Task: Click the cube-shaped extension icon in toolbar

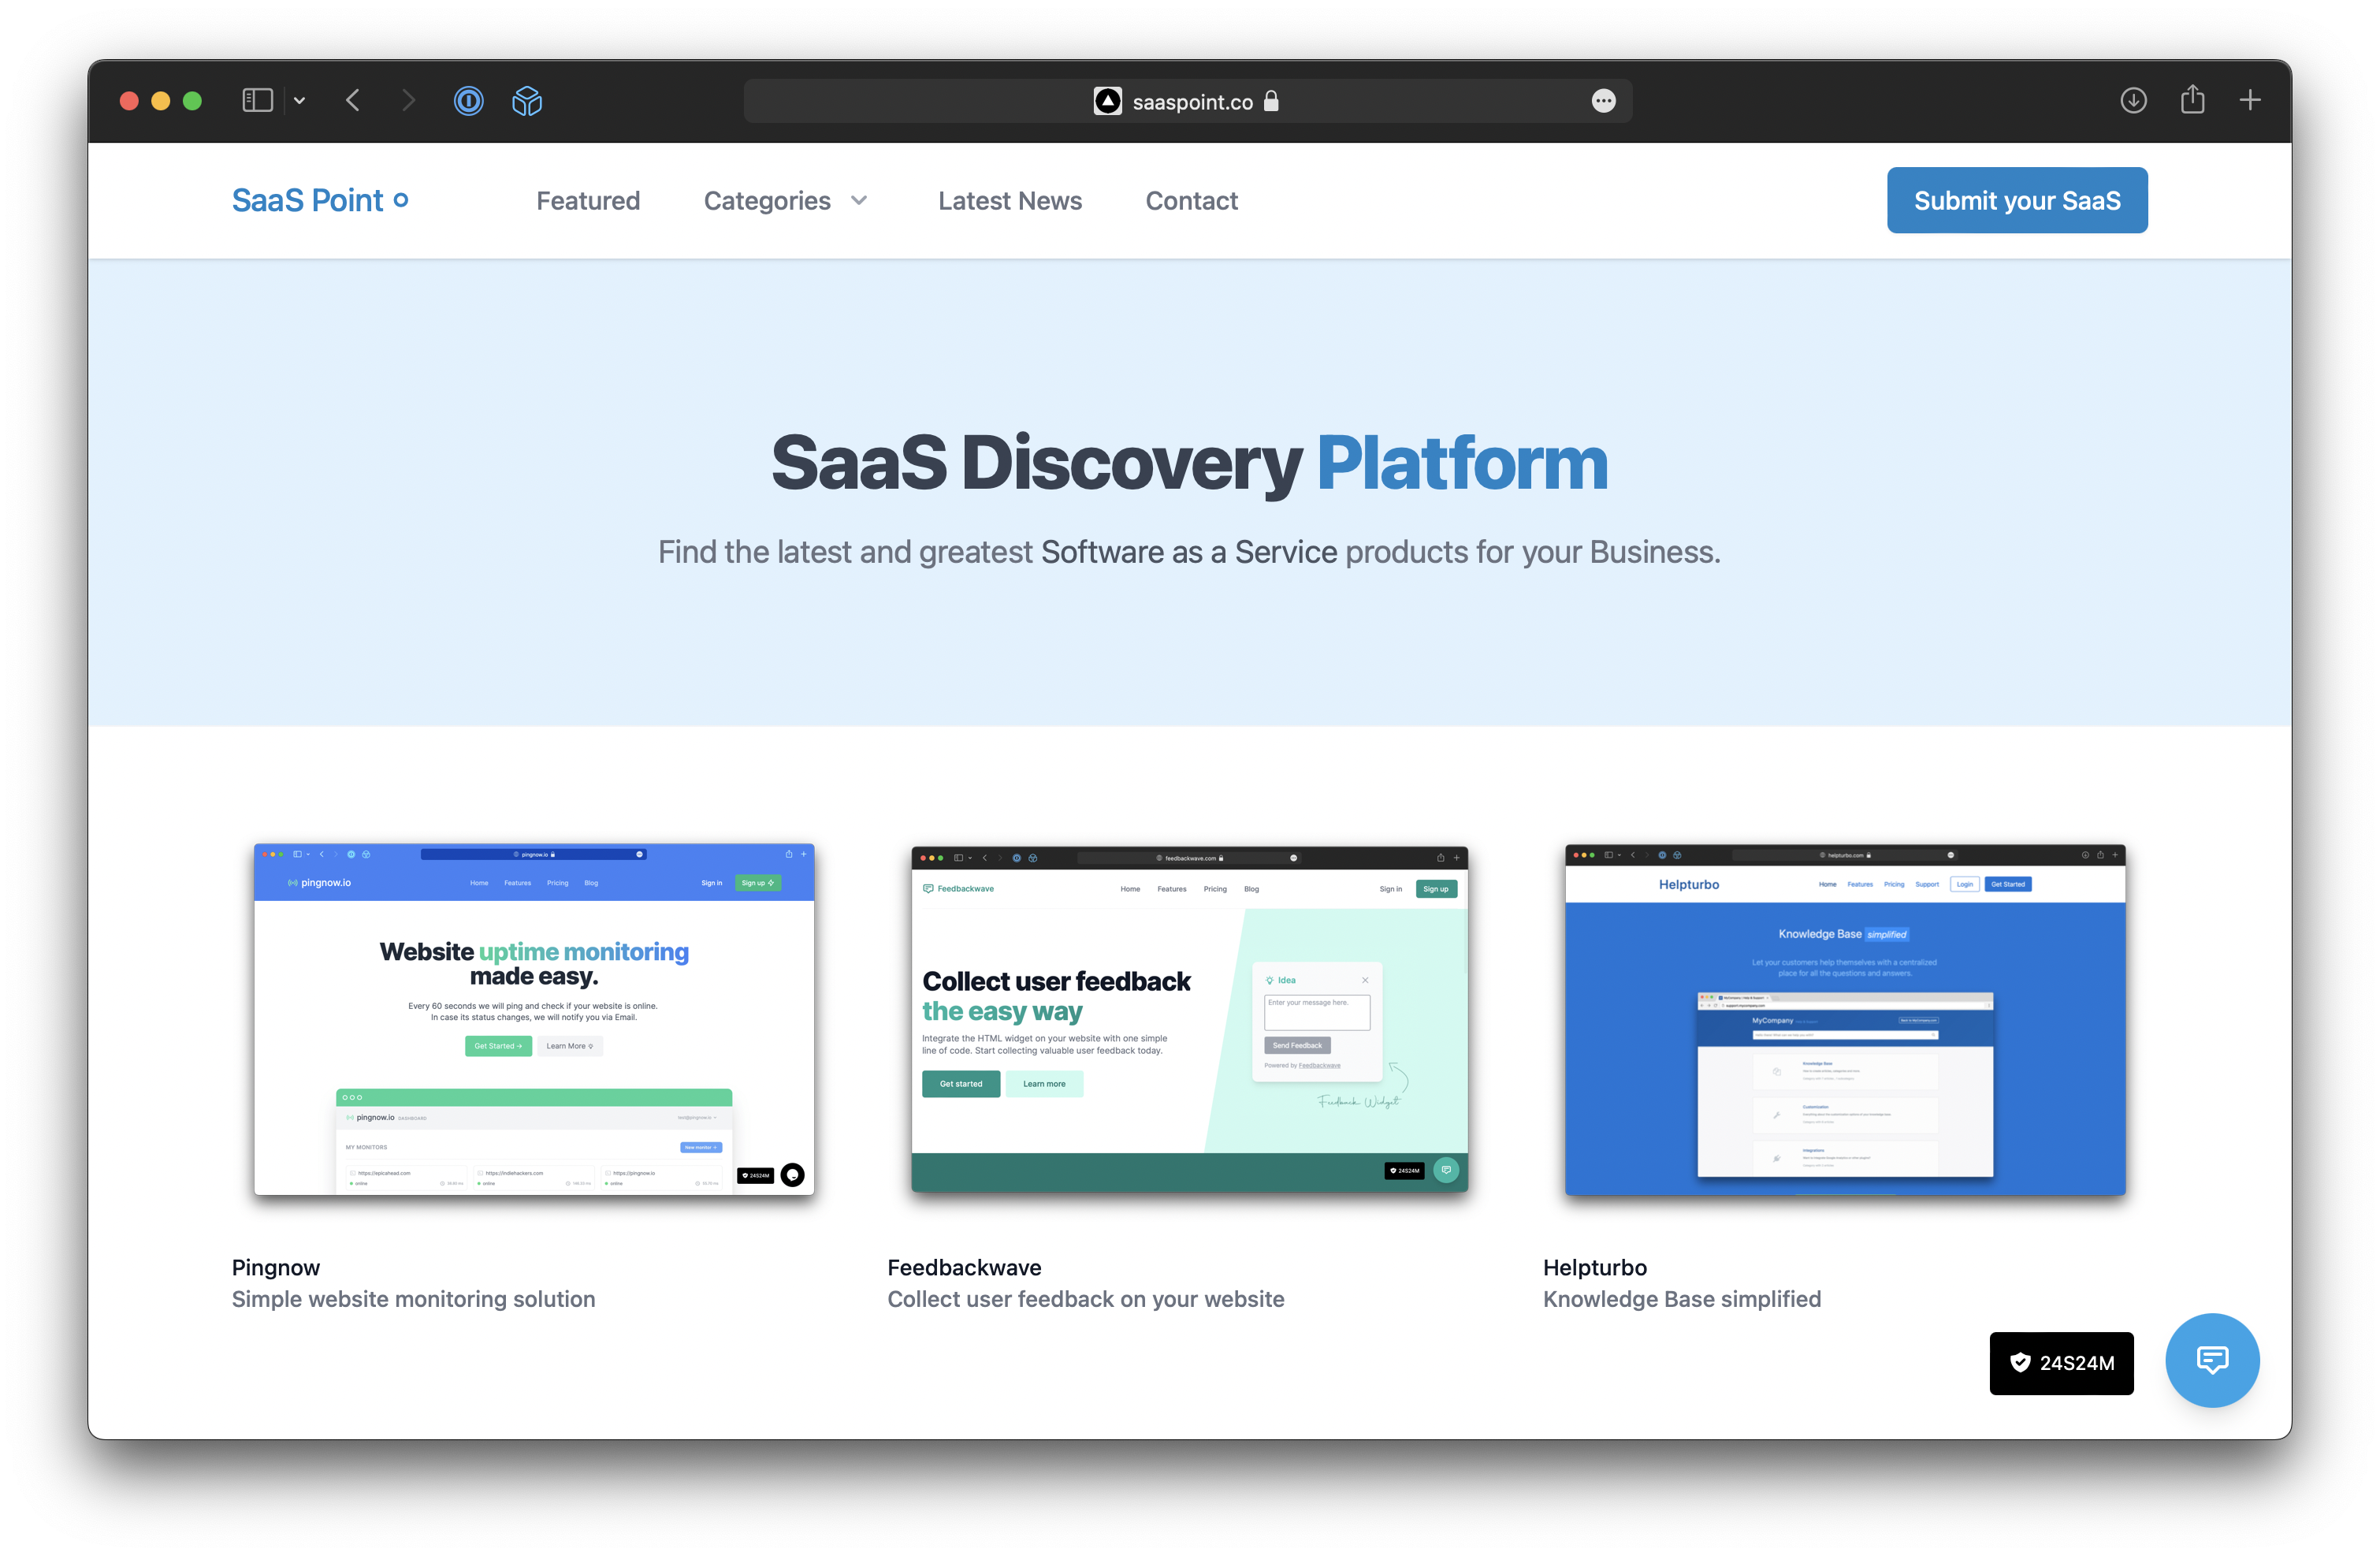Action: point(526,100)
